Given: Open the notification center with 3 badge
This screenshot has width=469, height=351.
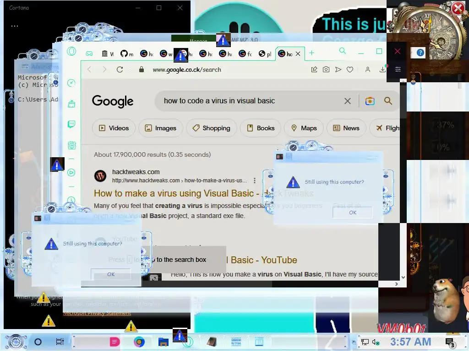Looking at the screenshot, I should 450,343.
